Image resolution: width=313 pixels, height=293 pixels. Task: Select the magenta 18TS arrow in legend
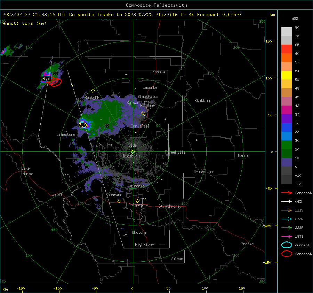tap(287, 237)
